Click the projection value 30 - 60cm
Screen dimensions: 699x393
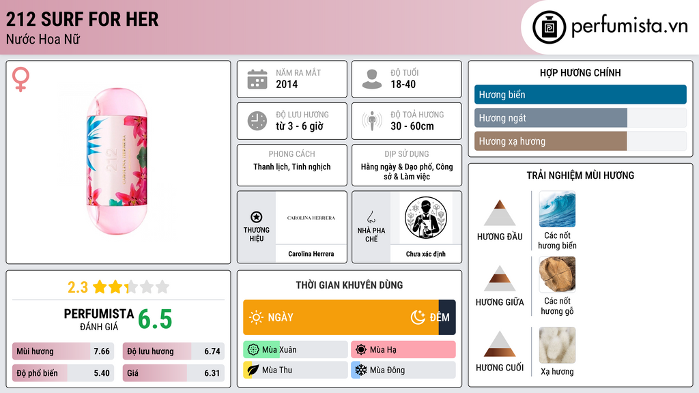[x=412, y=126]
